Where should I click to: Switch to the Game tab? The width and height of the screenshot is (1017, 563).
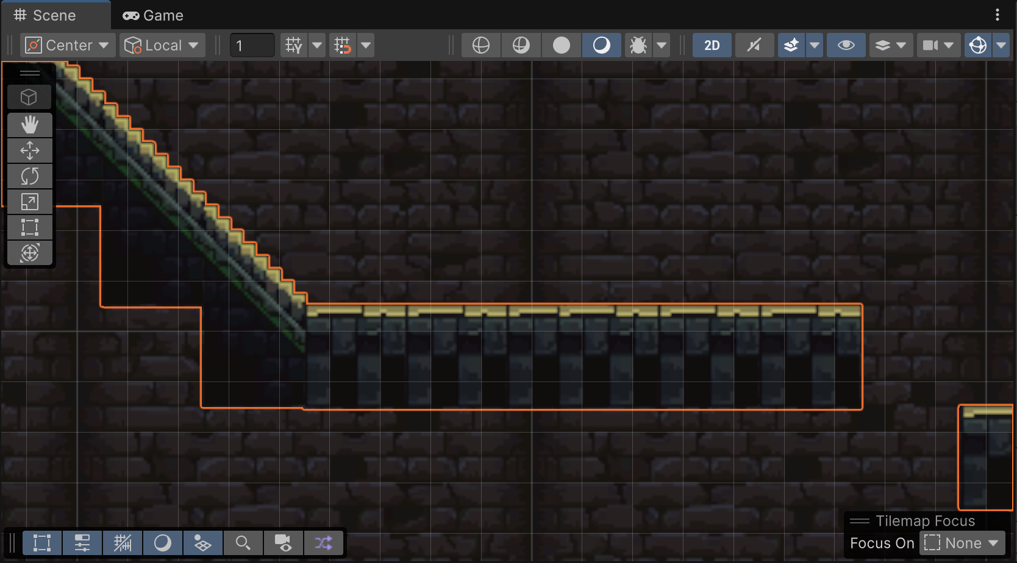tap(152, 15)
